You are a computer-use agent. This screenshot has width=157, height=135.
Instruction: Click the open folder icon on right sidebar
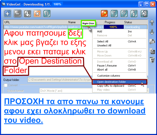pos(152,41)
